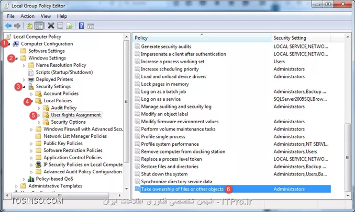Expand the Audit Policy node arrow
Screen dimensions: 355x212
pyautogui.click(x=39, y=108)
